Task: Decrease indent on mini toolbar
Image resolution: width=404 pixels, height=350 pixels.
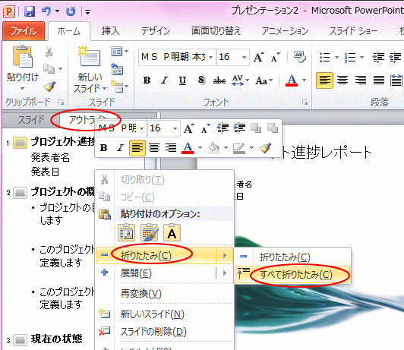Action: click(x=223, y=128)
